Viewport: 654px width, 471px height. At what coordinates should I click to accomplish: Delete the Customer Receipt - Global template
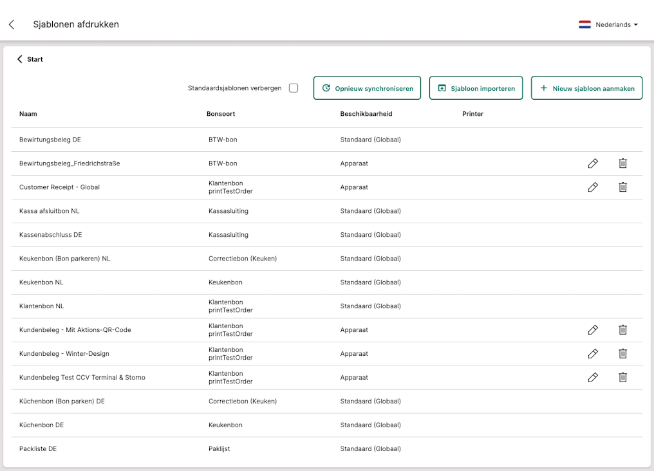coord(622,187)
